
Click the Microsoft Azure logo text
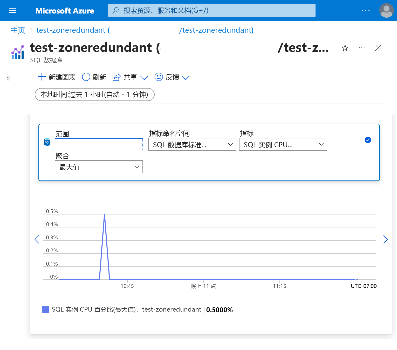click(x=65, y=11)
